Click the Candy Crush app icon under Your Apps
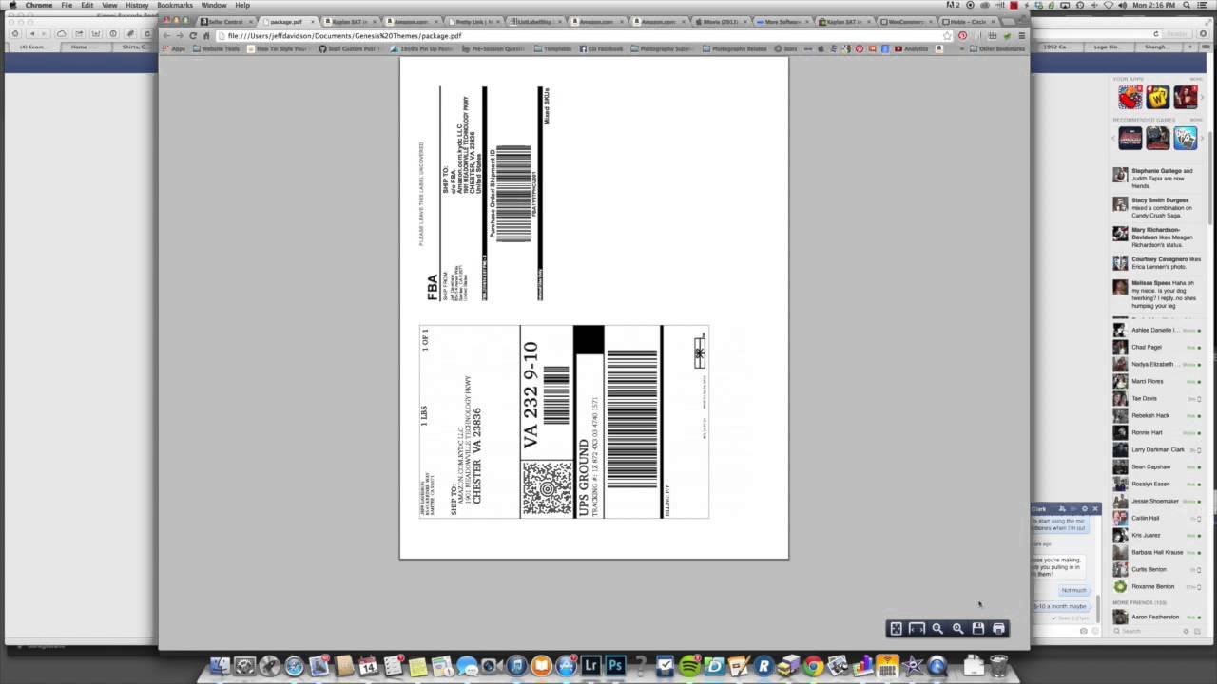The height and width of the screenshot is (684, 1217). pos(1130,97)
